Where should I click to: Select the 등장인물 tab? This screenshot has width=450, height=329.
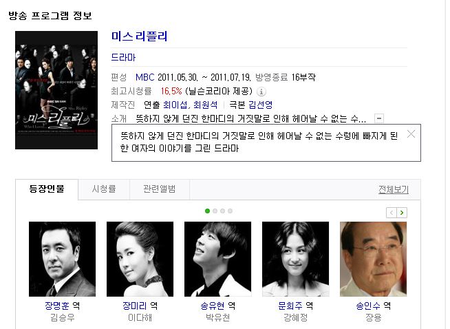(x=47, y=189)
